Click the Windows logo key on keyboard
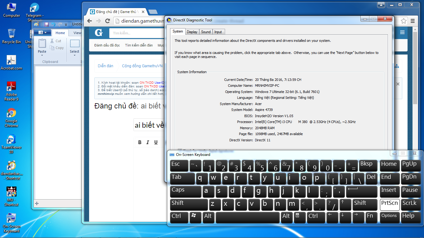This screenshot has width=424, height=238. coord(196,218)
